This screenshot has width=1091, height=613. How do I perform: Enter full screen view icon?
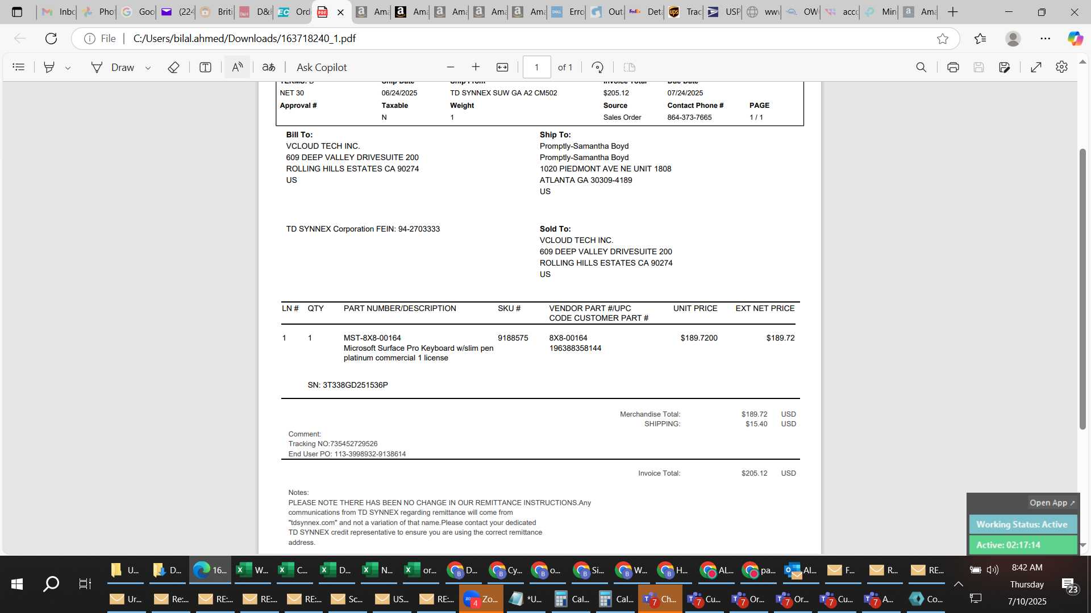coord(1036,67)
